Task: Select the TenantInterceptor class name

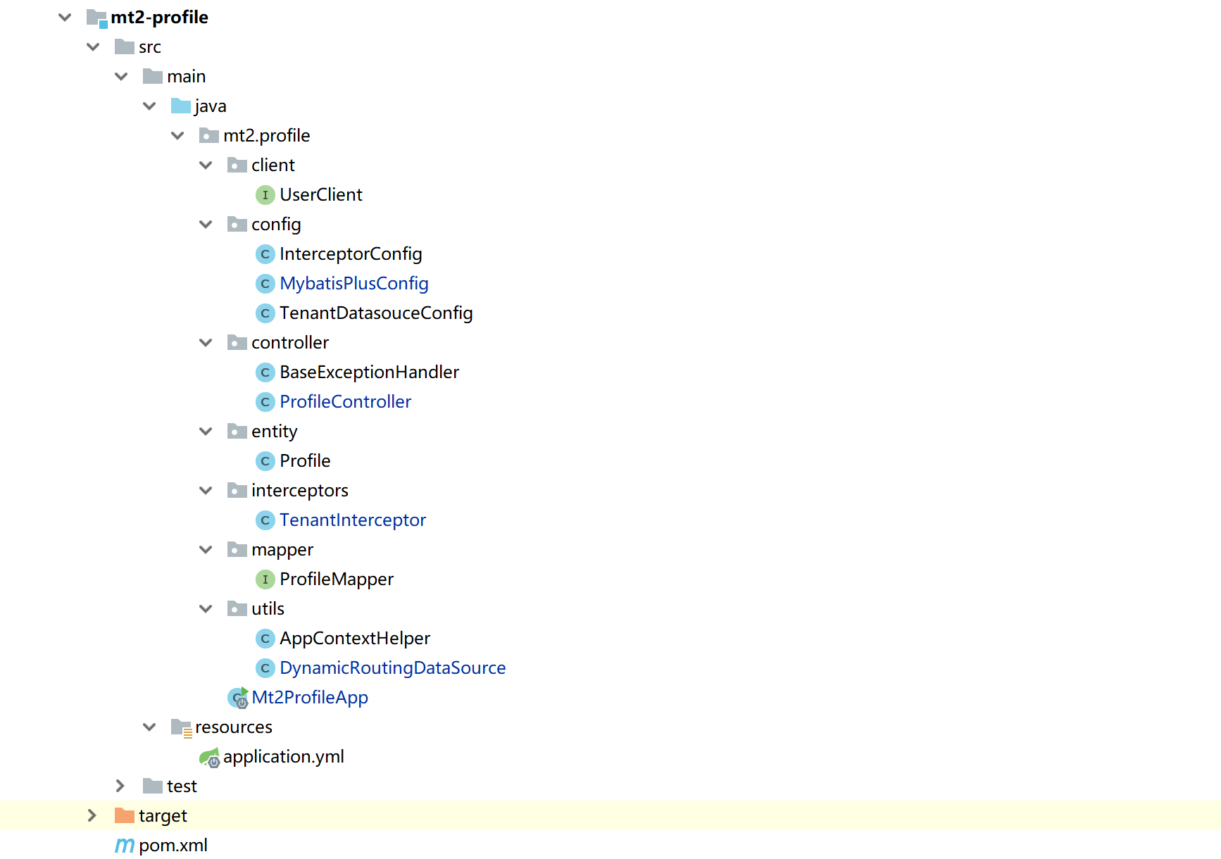Action: [353, 520]
